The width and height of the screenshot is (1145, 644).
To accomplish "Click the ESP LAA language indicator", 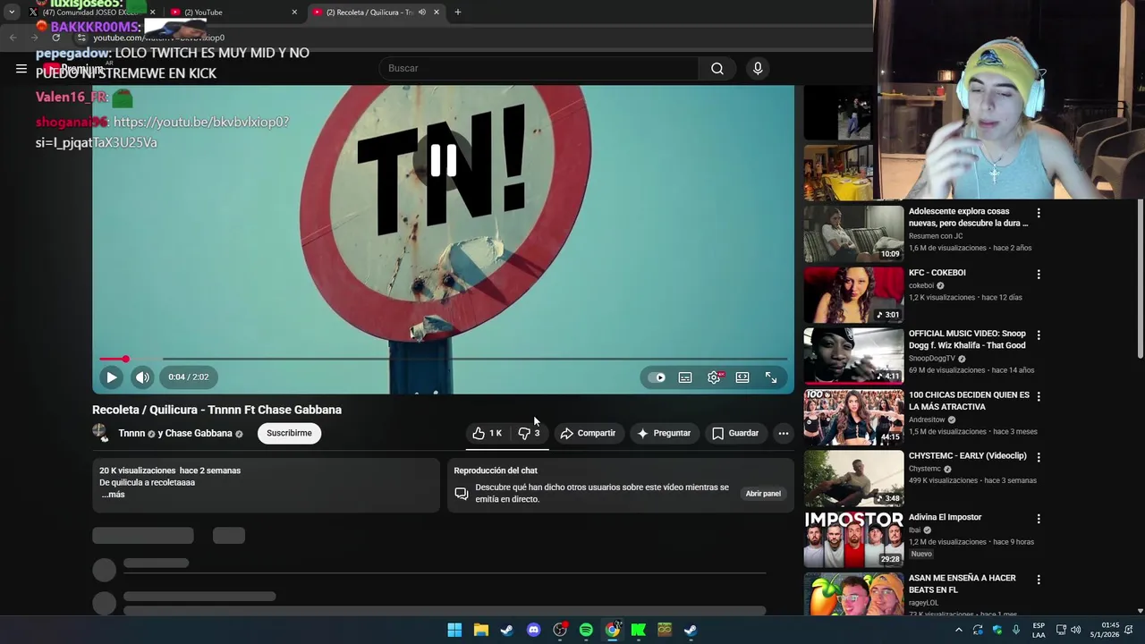I will point(1039,630).
